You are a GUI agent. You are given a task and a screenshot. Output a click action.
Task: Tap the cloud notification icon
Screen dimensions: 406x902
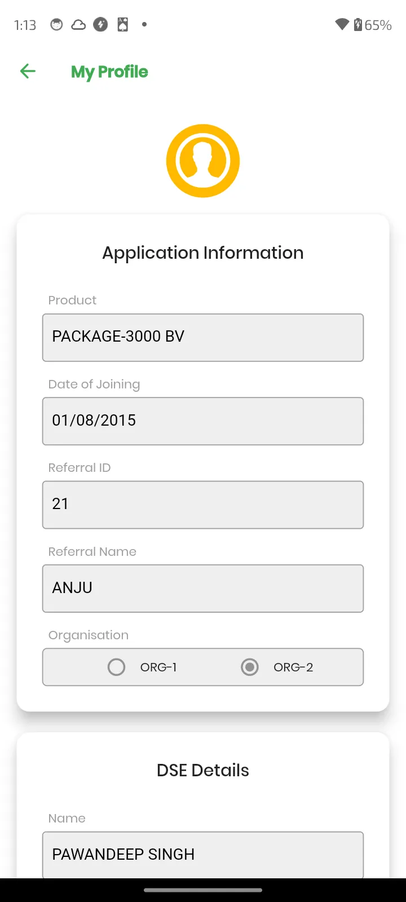tap(78, 24)
